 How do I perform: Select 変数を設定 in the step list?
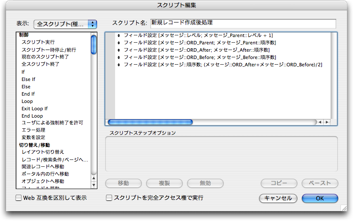click(34, 137)
